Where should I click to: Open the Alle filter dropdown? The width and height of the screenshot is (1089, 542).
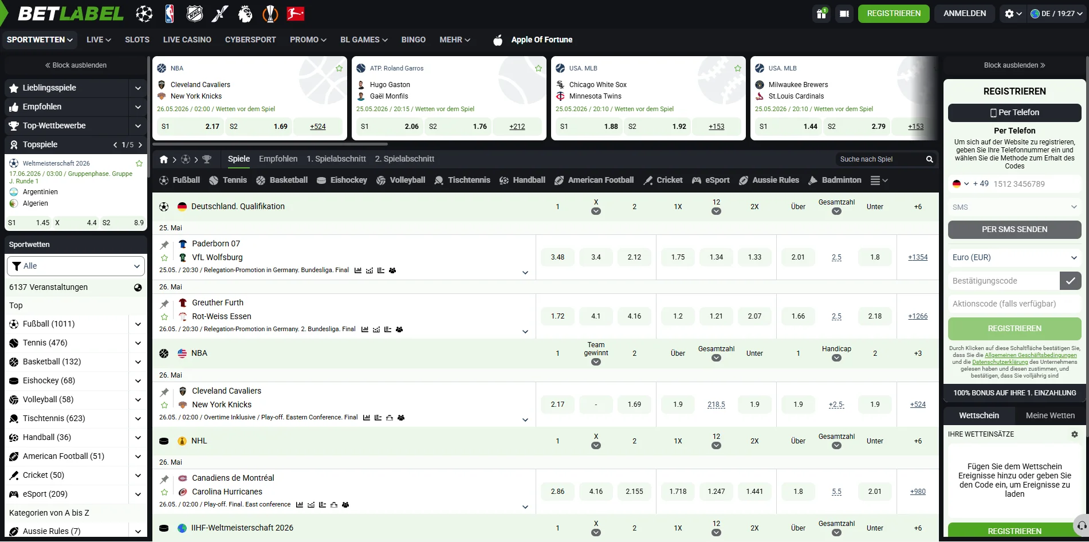(x=76, y=266)
